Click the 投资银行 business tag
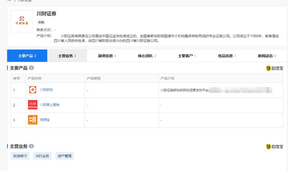The height and width of the screenshot is (171, 288). [20, 156]
